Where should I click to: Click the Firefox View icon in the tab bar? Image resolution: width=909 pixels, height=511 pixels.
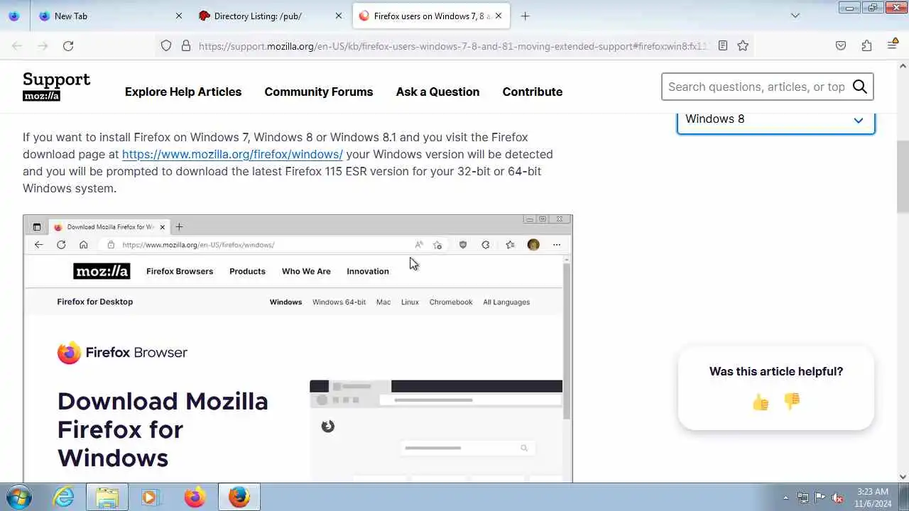13,16
